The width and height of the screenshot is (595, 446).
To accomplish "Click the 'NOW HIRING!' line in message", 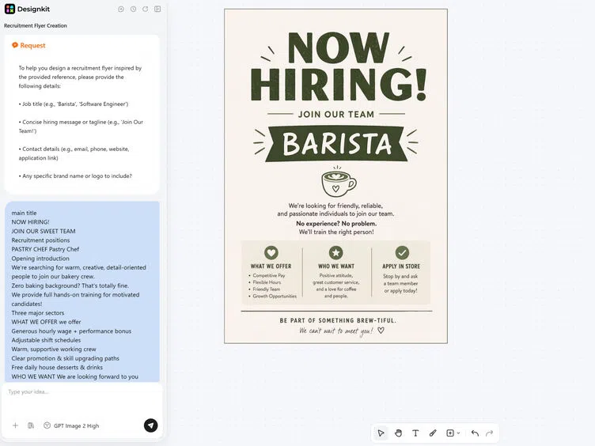I will point(30,222).
